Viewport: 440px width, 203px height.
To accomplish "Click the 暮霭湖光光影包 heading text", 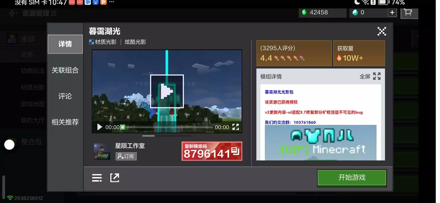I will pos(279,92).
